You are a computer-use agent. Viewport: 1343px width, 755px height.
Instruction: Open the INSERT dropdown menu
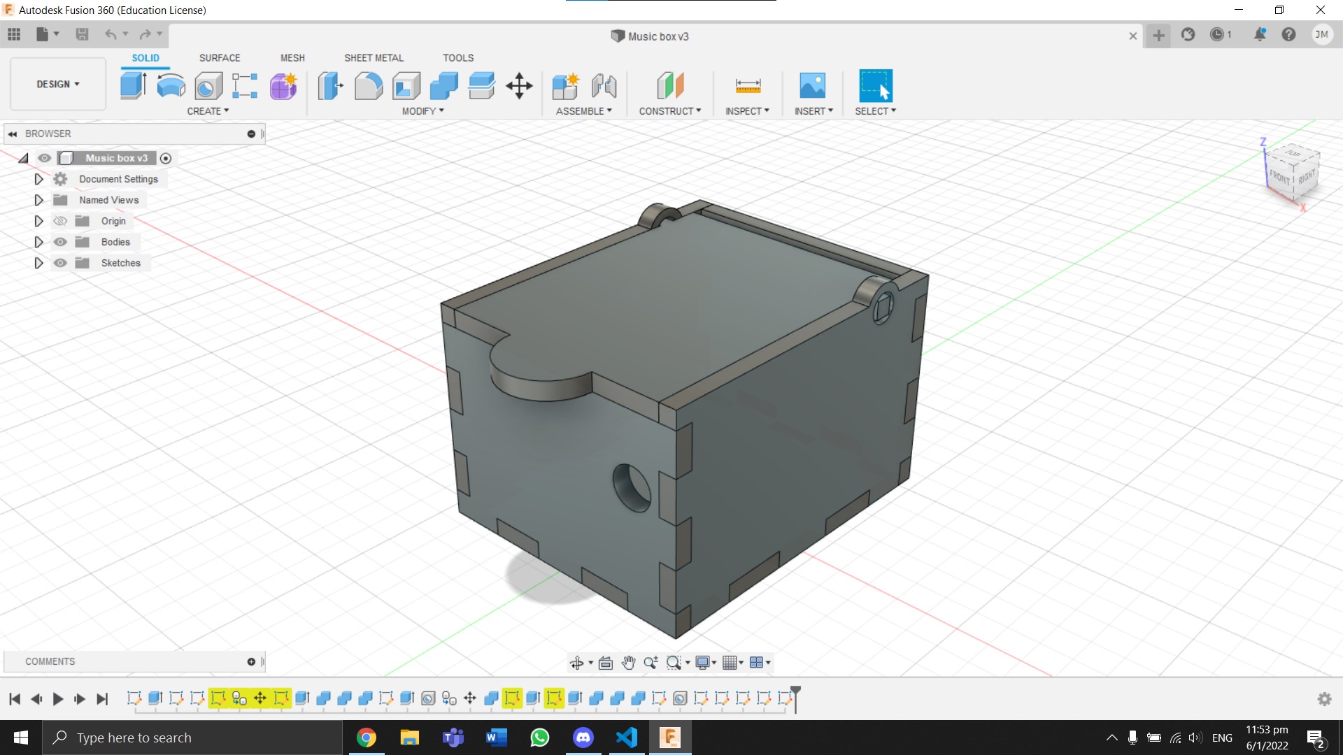[813, 111]
